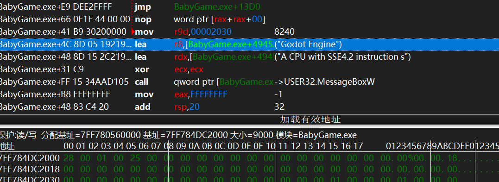Screen dimensions: 499x182
Task: Select hex row address 7FF784DC2018
Action: (x=30, y=169)
